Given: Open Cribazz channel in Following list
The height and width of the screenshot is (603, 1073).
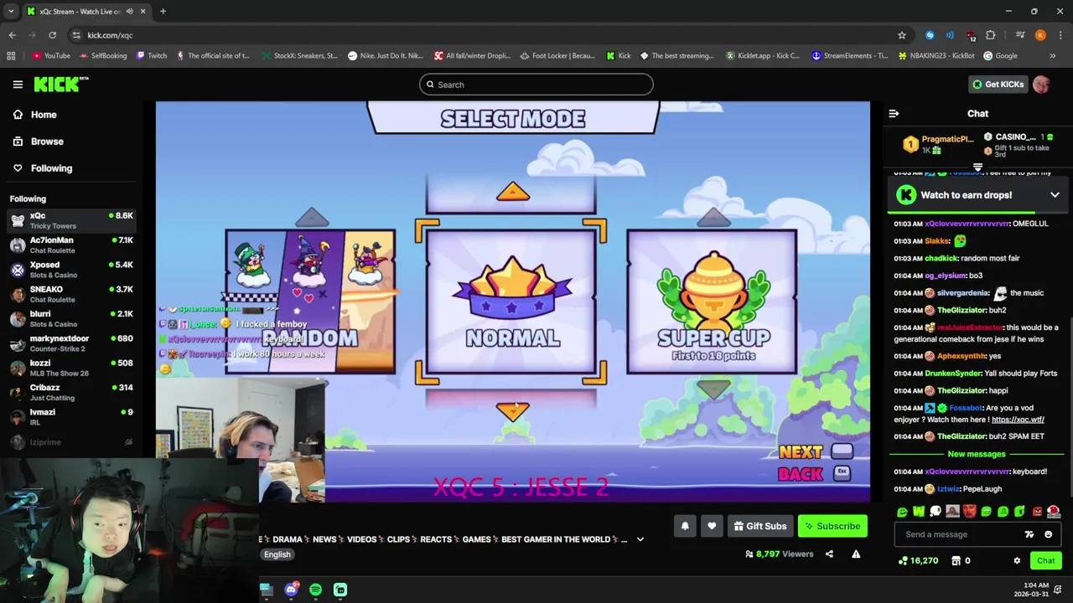Looking at the screenshot, I should pyautogui.click(x=70, y=393).
